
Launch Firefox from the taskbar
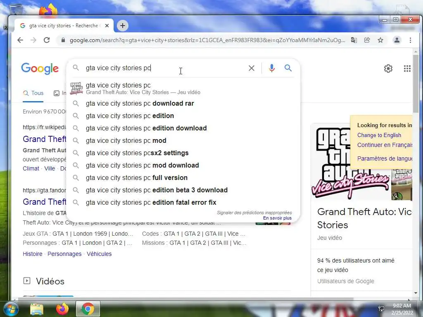tap(62, 309)
